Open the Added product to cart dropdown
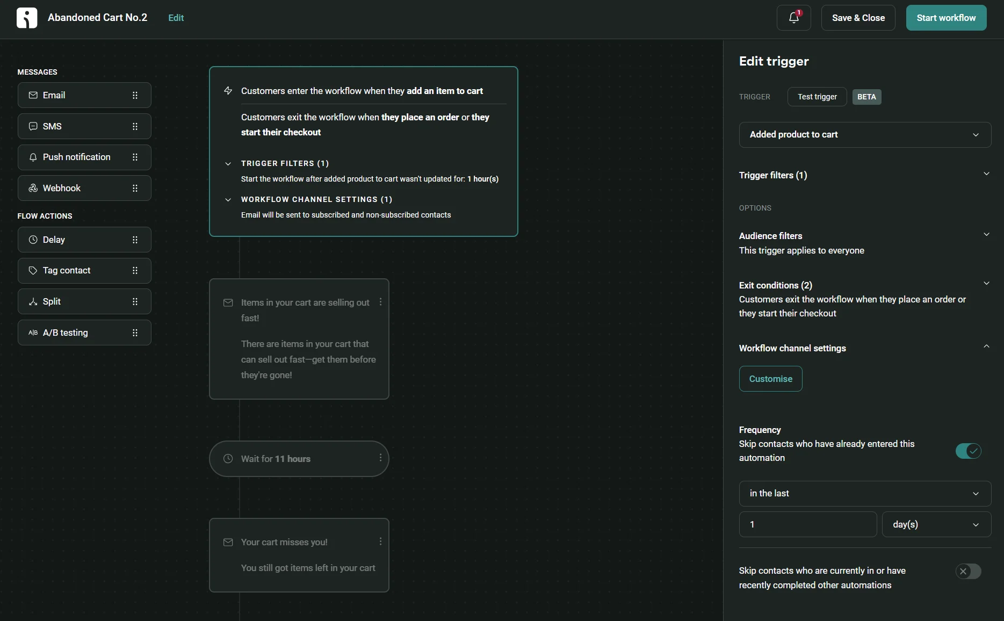 click(x=865, y=135)
